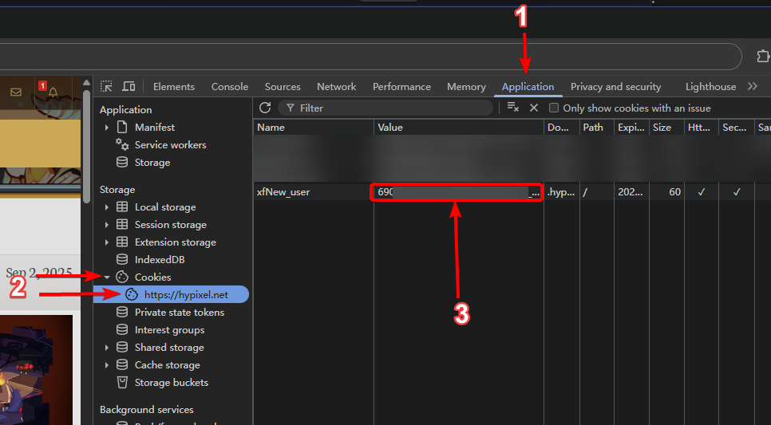The width and height of the screenshot is (771, 425).
Task: Sort cookies by Value column
Action: click(459, 128)
